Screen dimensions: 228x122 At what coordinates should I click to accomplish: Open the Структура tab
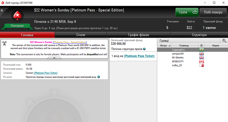click(199, 35)
